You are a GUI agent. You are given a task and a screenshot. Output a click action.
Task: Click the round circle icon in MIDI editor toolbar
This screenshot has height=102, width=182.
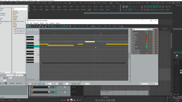pos(55,26)
